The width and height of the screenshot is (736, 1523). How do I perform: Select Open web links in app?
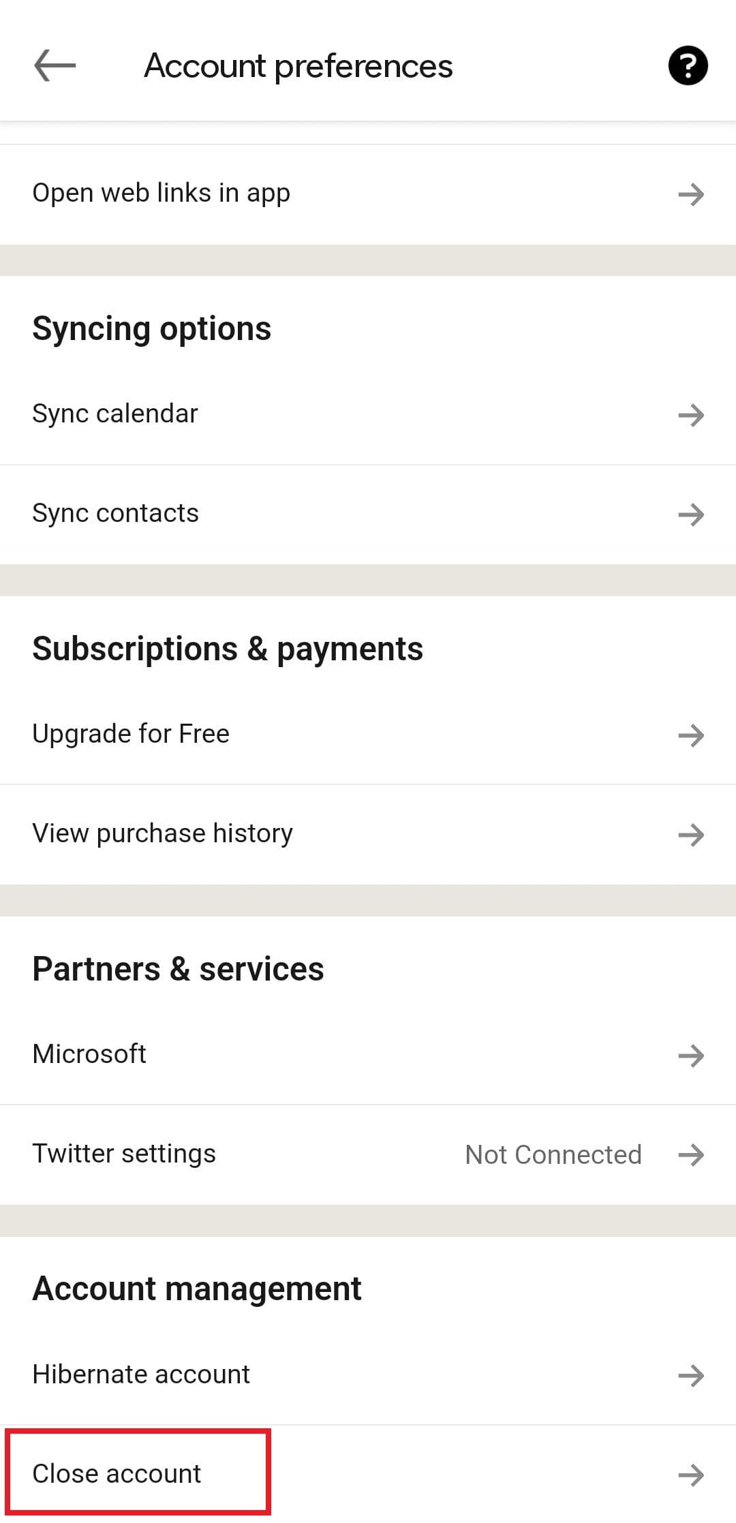point(161,194)
